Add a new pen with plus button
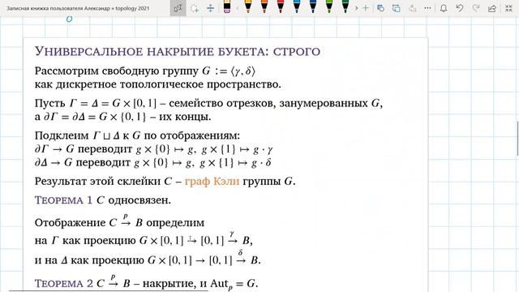The height and width of the screenshot is (292, 519). (x=366, y=8)
